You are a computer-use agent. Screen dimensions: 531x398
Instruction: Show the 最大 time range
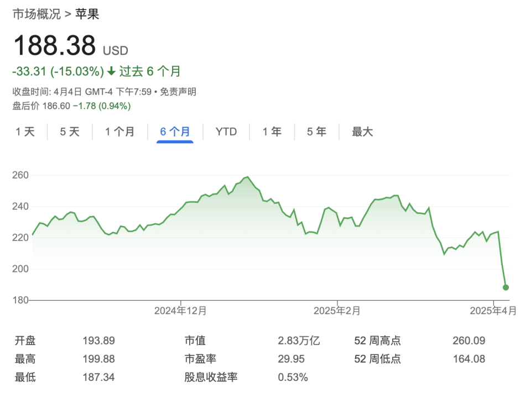tap(362, 132)
